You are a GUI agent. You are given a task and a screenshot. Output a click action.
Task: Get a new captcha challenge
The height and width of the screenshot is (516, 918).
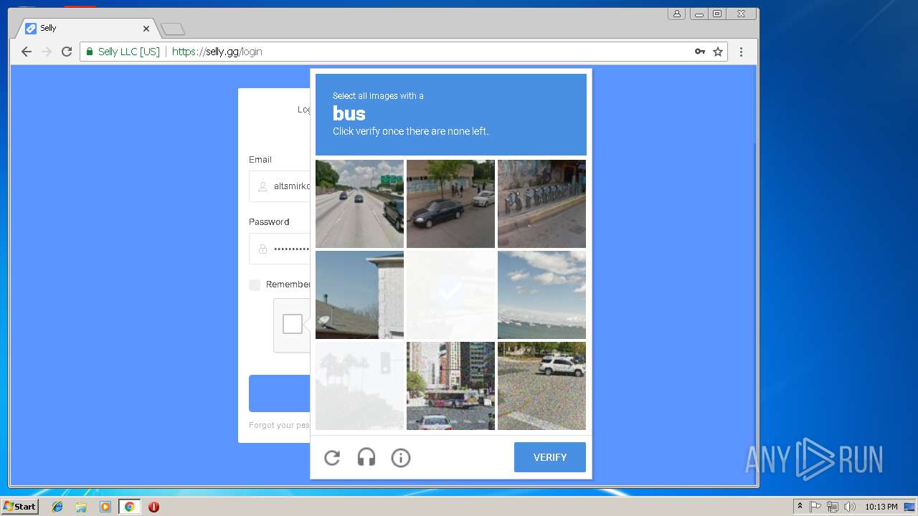332,457
